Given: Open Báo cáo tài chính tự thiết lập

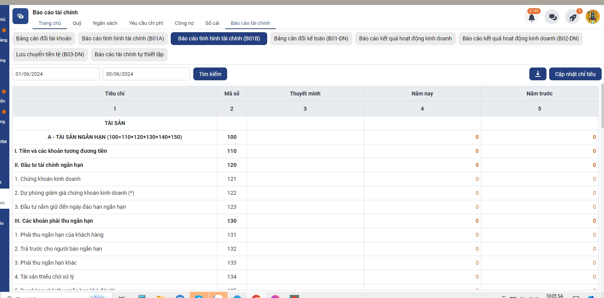Looking at the screenshot, I should (x=129, y=54).
